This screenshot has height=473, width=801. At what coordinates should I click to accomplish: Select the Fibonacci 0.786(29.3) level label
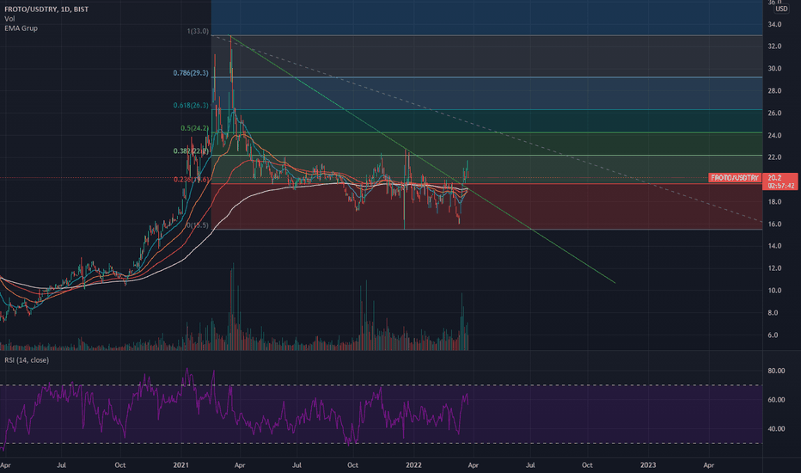click(191, 73)
